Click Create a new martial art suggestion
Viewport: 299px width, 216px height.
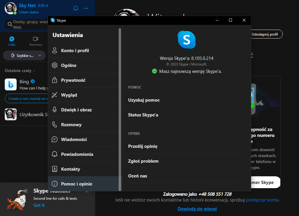tap(27, 98)
